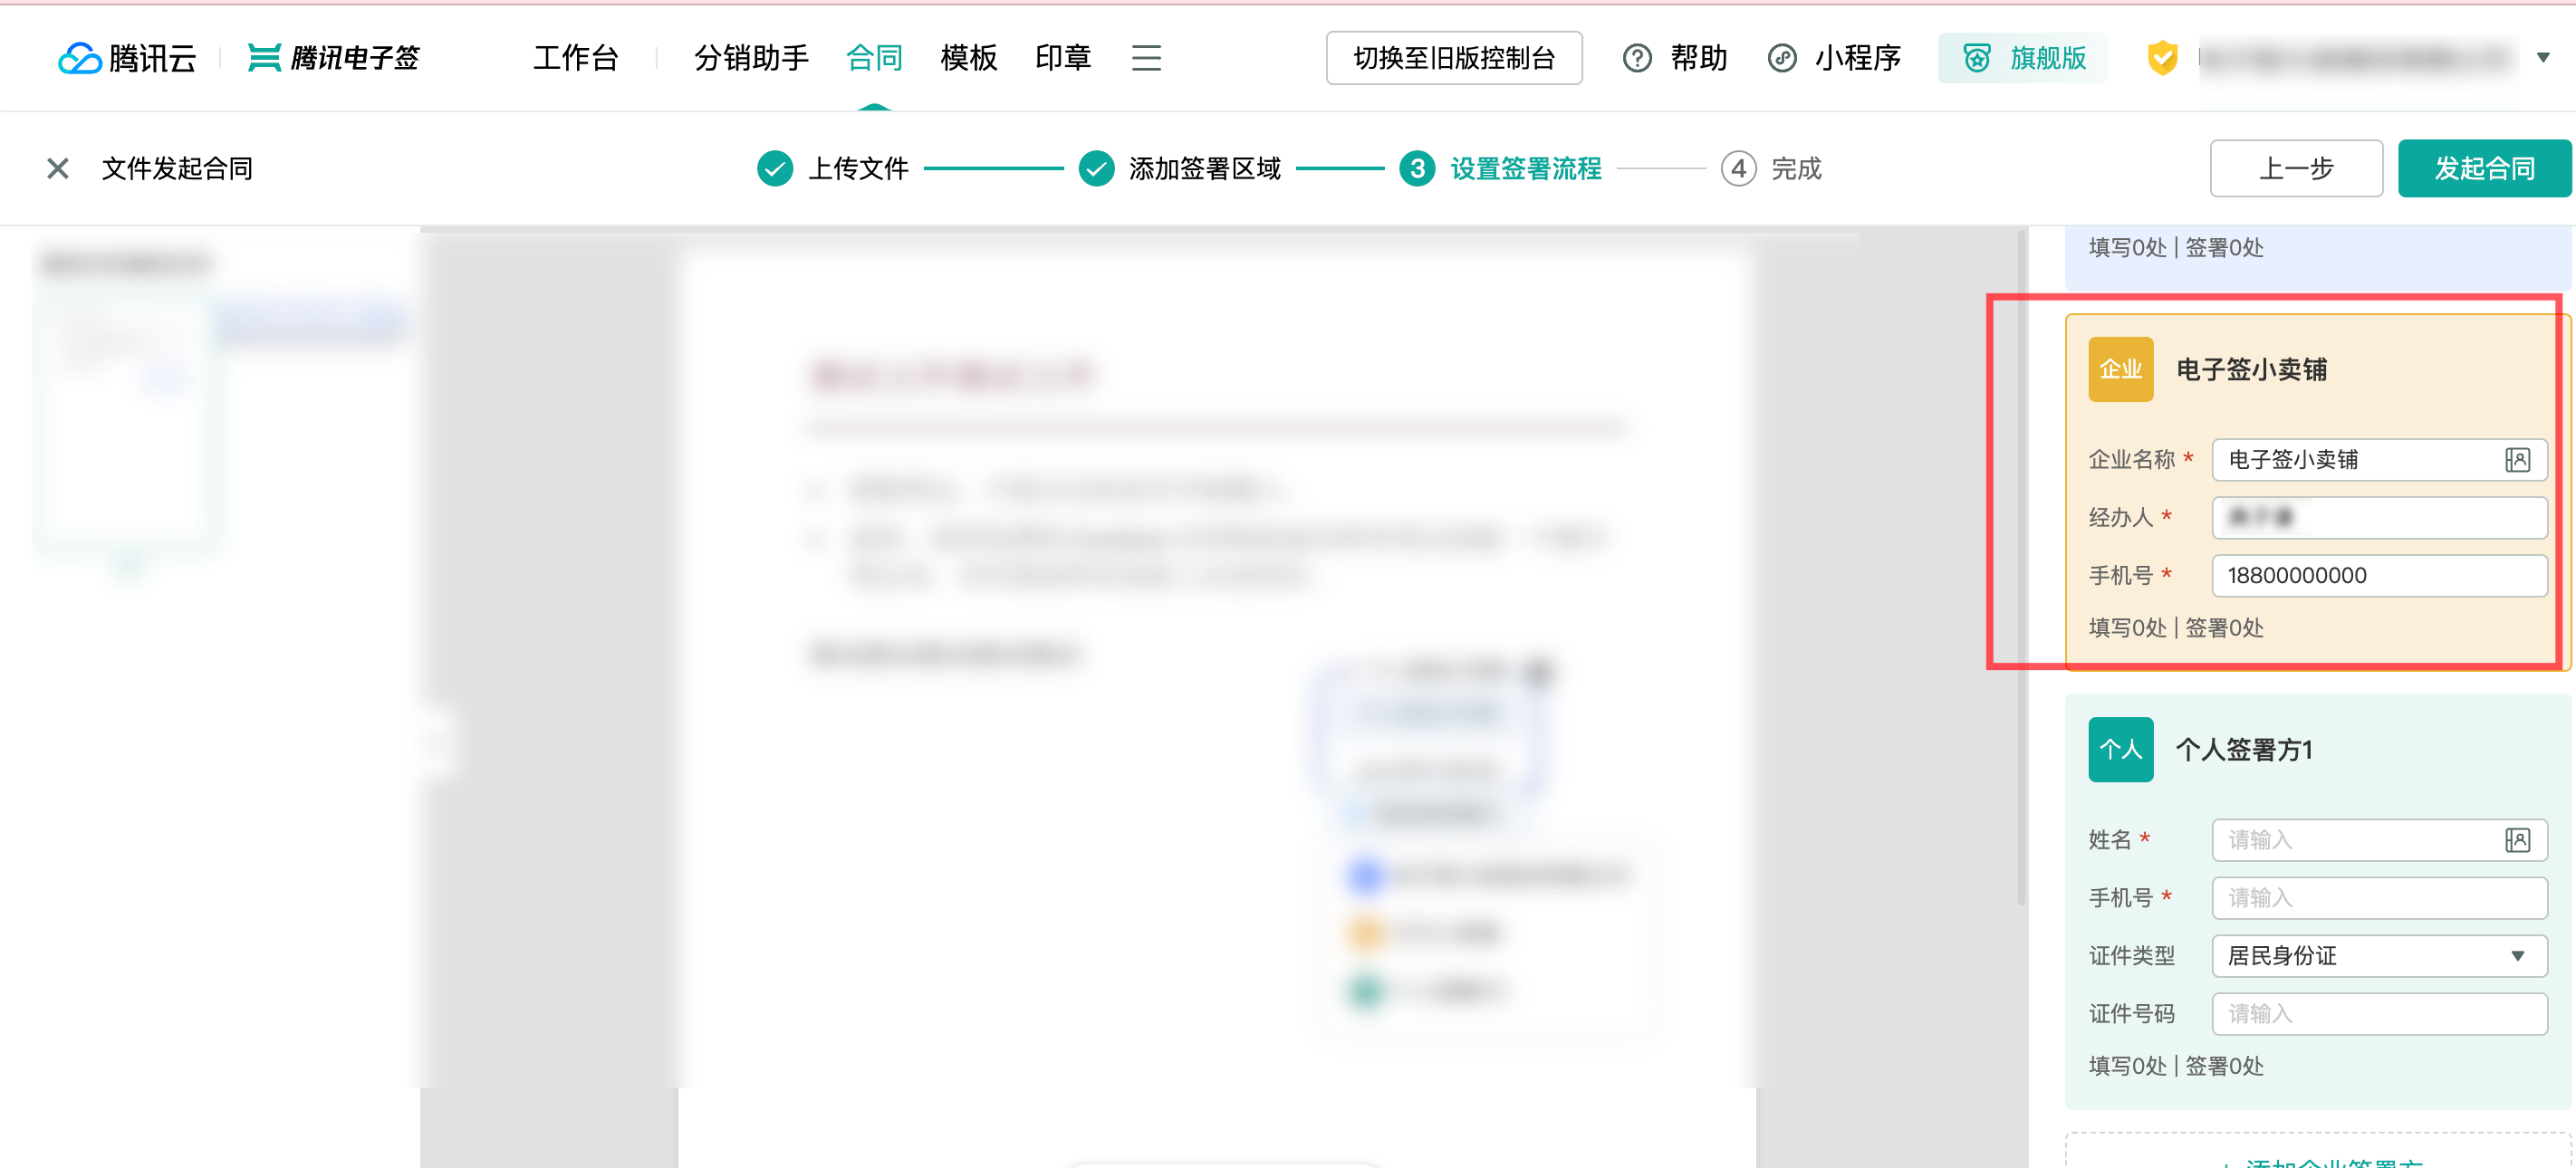Click the step 4 完成 number circle
Viewport: 2576px width, 1168px height.
click(x=1739, y=168)
